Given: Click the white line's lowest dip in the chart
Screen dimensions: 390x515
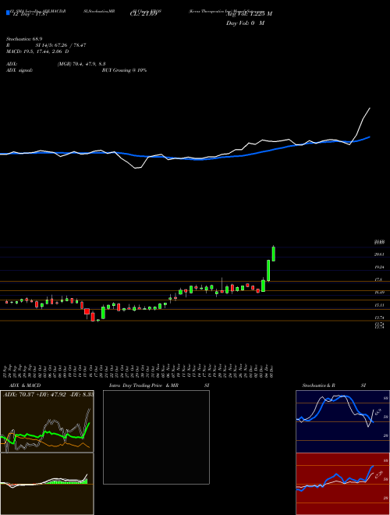Looking at the screenshot, I should tap(136, 169).
